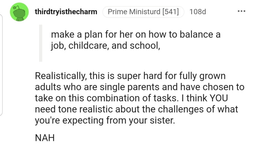
Task: Click the "108d" comment timestamp
Action: [x=198, y=12]
